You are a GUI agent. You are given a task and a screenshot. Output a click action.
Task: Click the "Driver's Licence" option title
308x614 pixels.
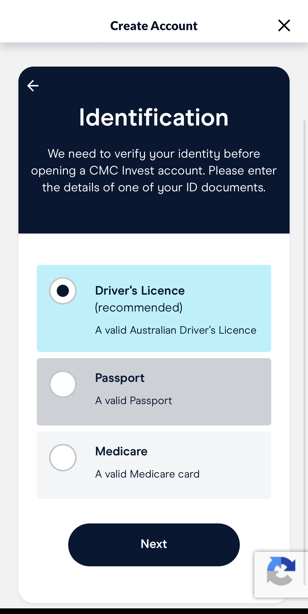pos(140,291)
